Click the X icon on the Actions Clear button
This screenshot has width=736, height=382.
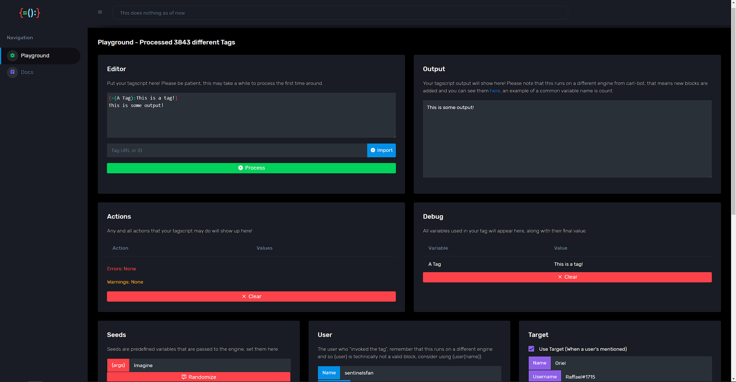click(244, 296)
